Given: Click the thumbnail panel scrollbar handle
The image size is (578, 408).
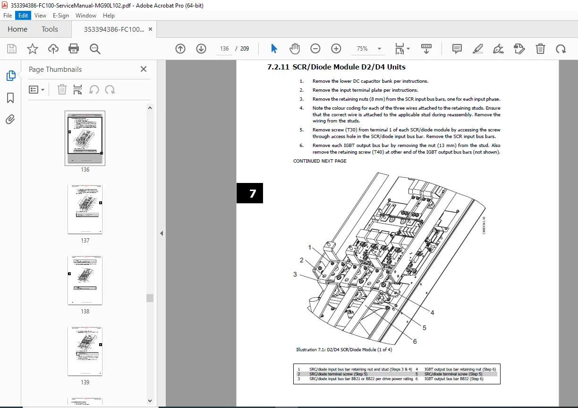Looking at the screenshot, I should (150, 298).
